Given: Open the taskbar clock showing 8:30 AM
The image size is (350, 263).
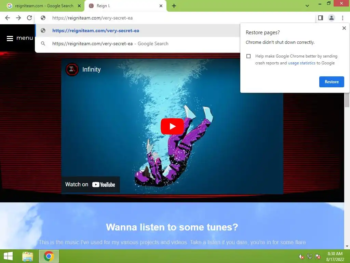Looking at the screenshot, I should pyautogui.click(x=335, y=256).
